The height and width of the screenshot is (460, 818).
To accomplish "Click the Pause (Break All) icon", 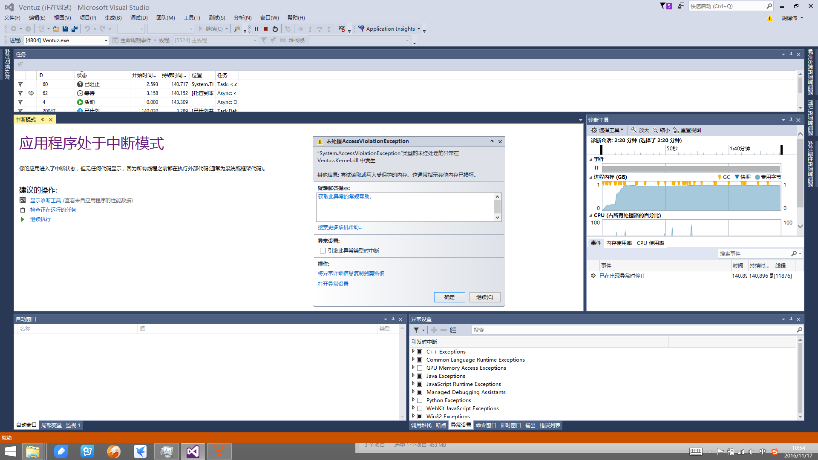I will [256, 29].
